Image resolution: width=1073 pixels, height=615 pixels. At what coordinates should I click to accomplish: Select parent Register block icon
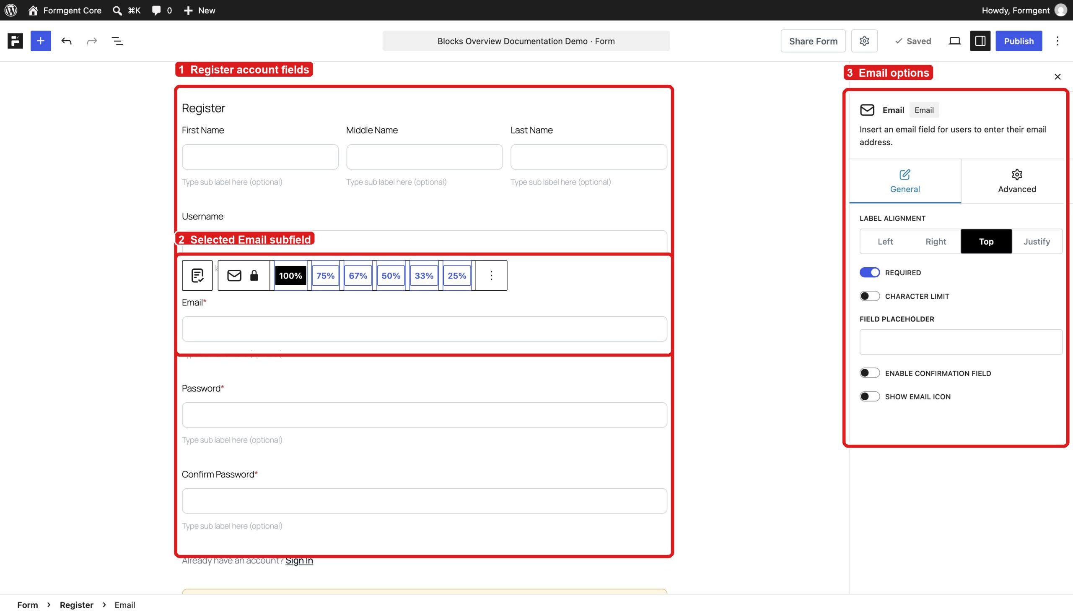point(197,275)
